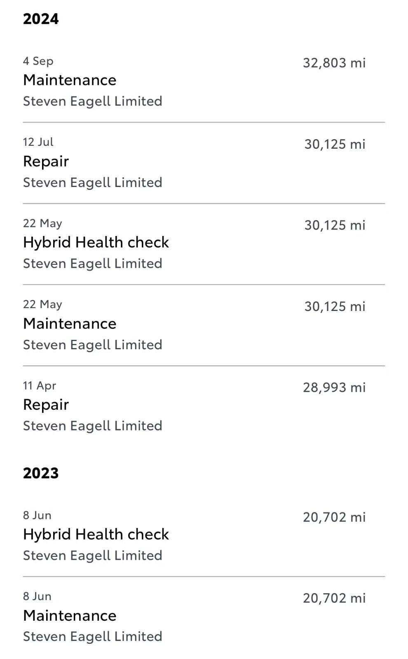The width and height of the screenshot is (408, 659).
Task: Click the "11 Apr" date label
Action: point(39,386)
